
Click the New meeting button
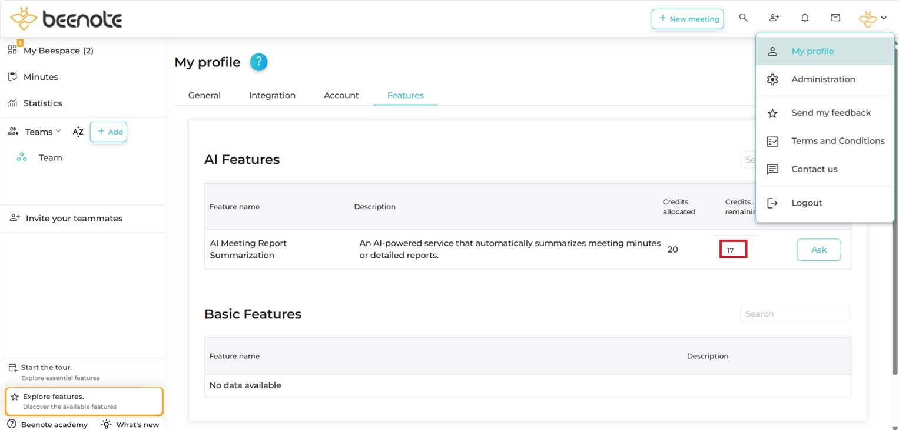point(688,19)
